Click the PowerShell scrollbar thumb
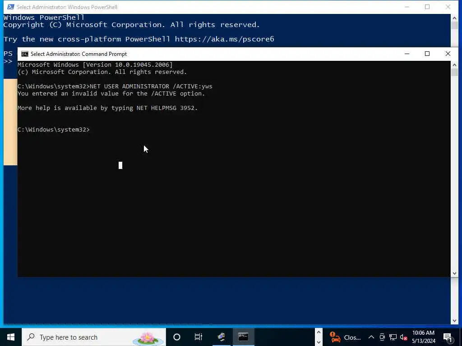462x346 pixels. pos(454,25)
